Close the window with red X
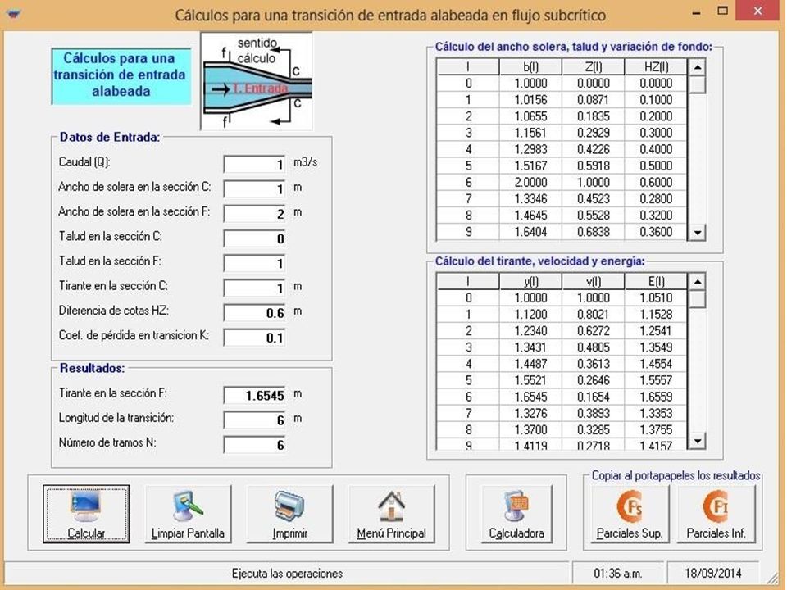This screenshot has width=787, height=590. [x=757, y=11]
